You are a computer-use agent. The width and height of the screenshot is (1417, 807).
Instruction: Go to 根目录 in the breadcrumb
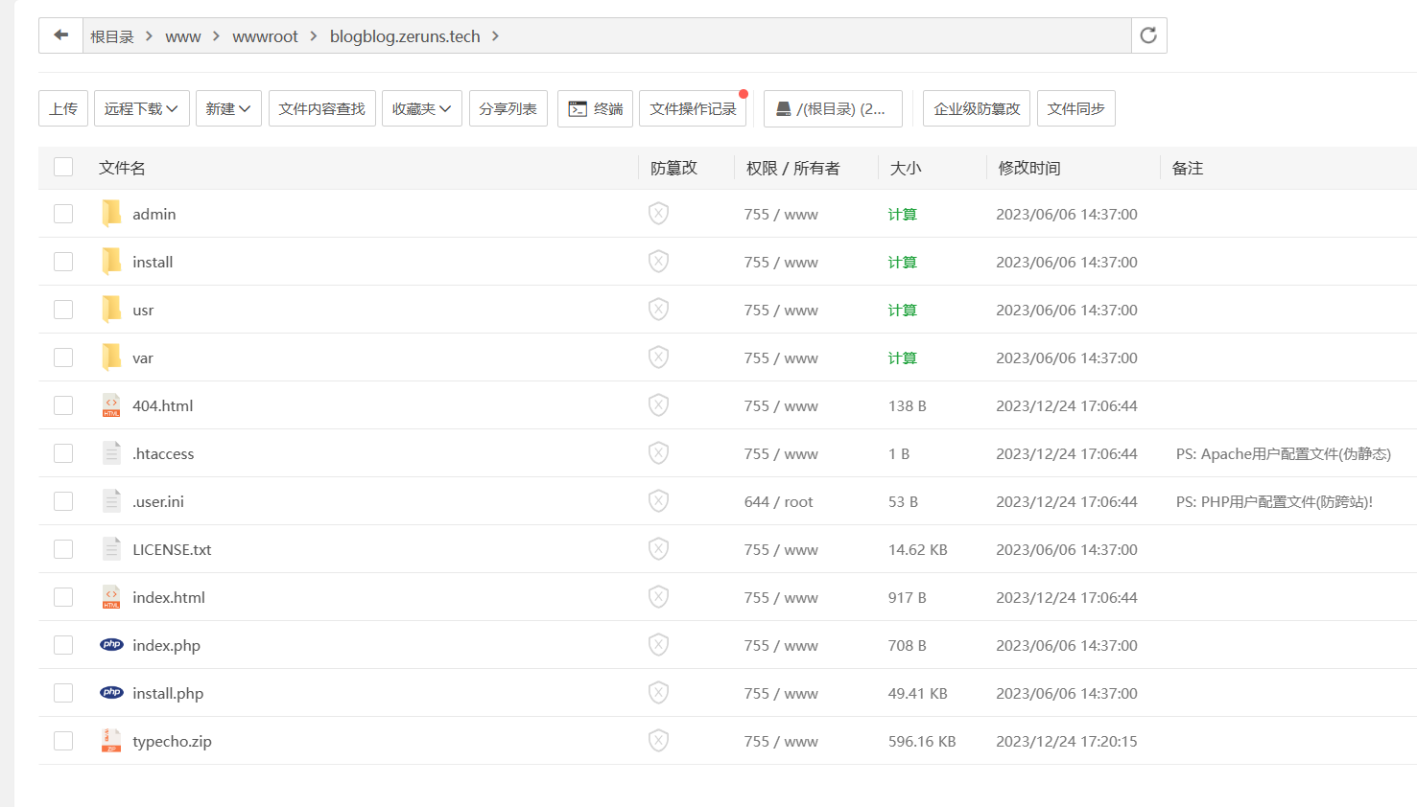click(x=112, y=36)
